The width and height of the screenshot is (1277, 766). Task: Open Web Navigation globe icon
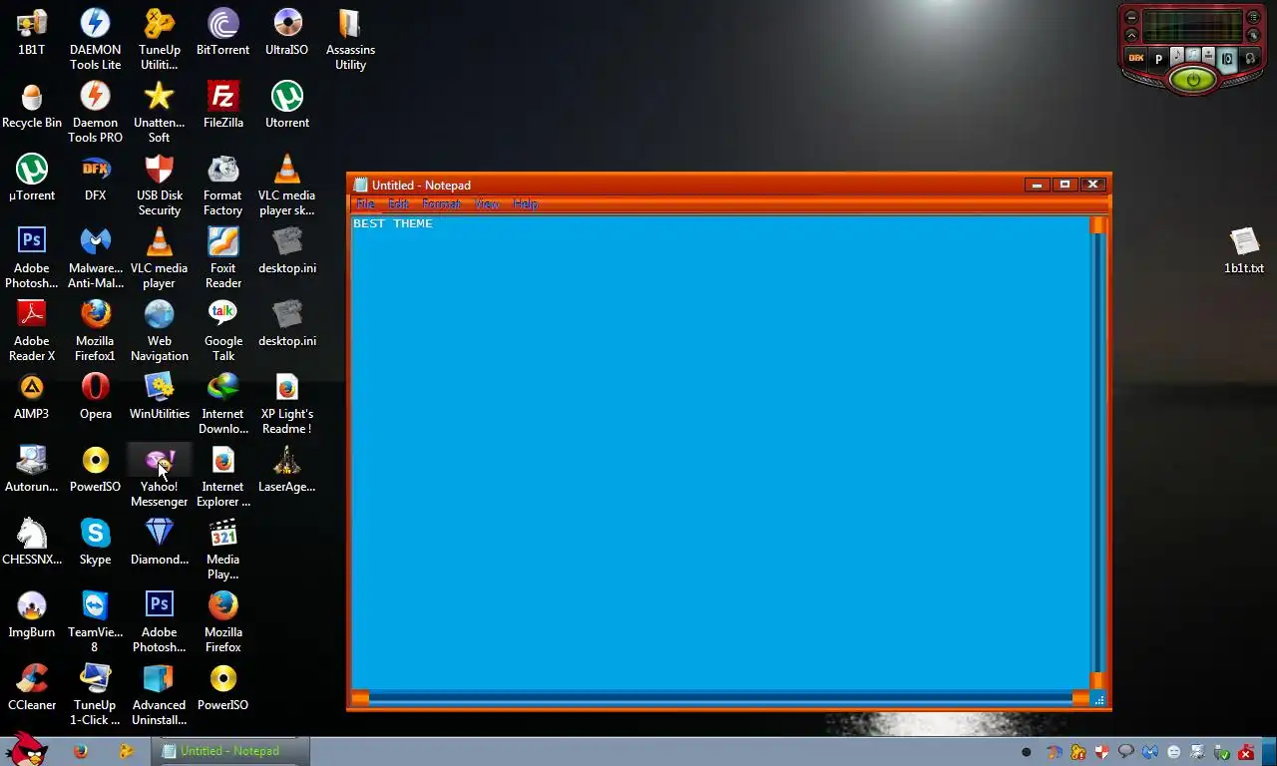click(x=160, y=330)
